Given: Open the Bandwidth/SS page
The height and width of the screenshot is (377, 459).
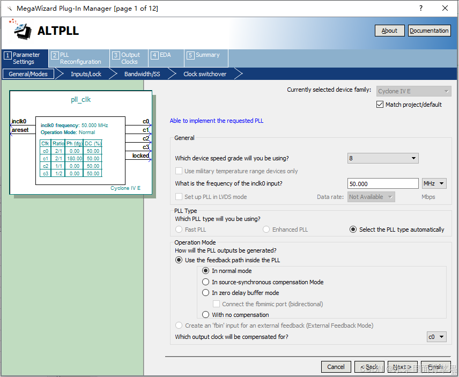Looking at the screenshot, I should coord(142,74).
